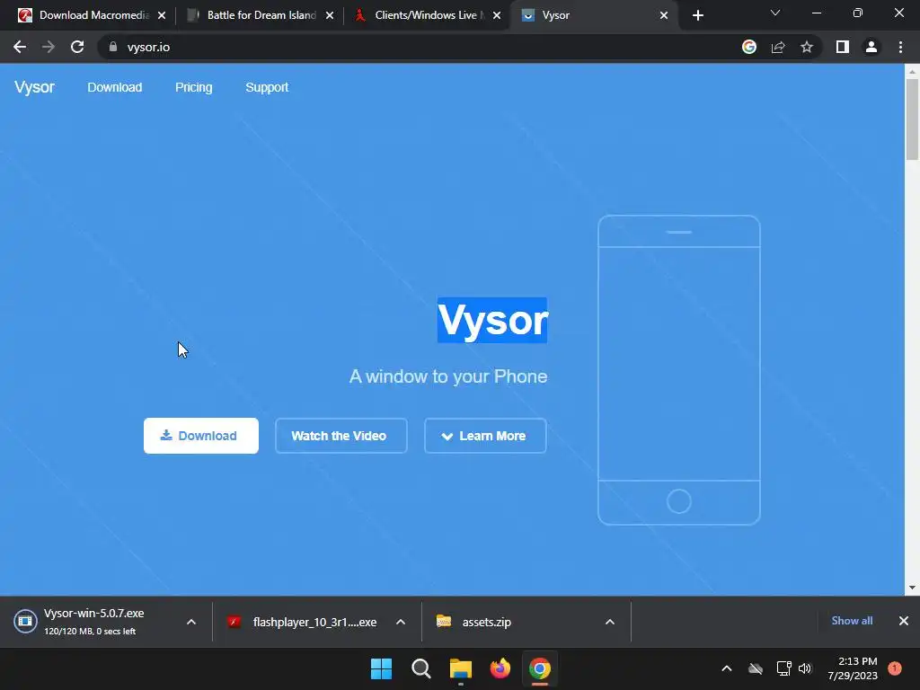920x690 pixels.
Task: Reload the vysor.io page
Action: point(77,47)
